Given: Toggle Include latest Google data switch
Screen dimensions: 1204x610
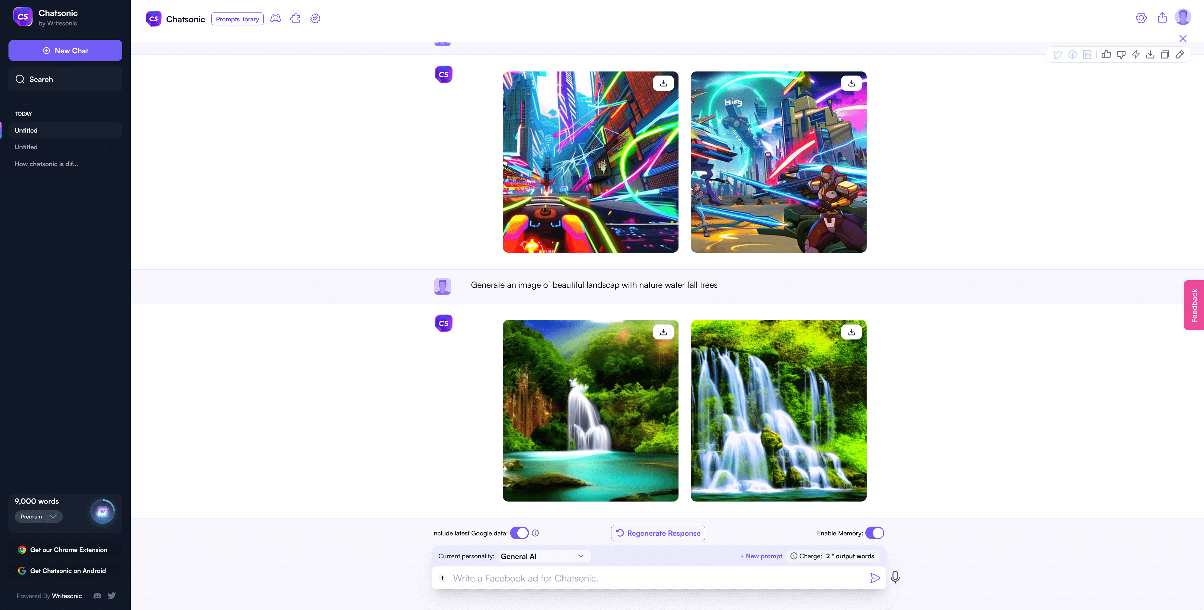Looking at the screenshot, I should coord(520,533).
